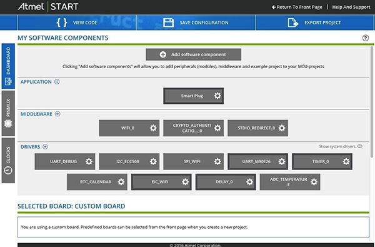The height and width of the screenshot is (247, 375).
Task: Toggle Show system drivers switch
Action: [360, 146]
